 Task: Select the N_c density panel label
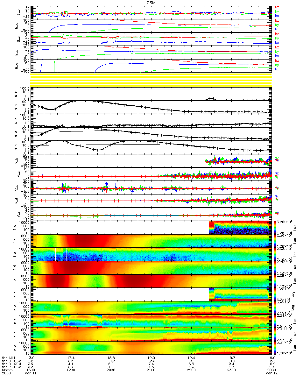click(16, 108)
